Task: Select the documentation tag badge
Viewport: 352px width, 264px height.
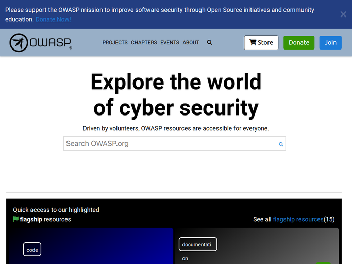Action: click(198, 244)
